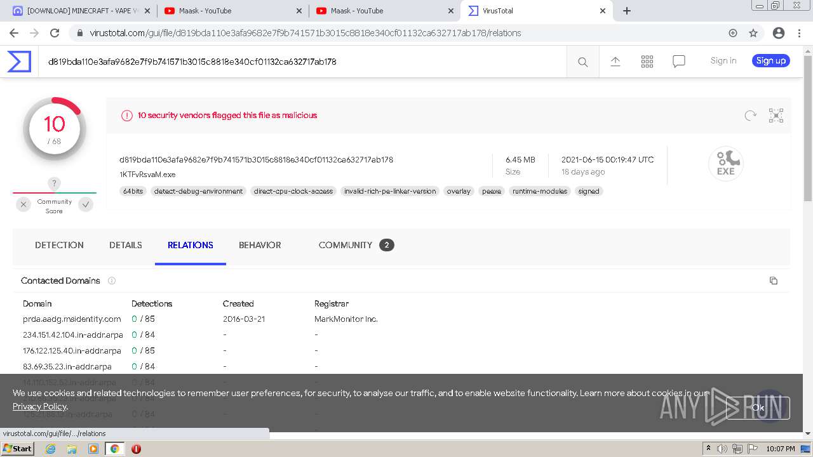Click the upload file icon
This screenshot has width=813, height=457.
pos(615,61)
